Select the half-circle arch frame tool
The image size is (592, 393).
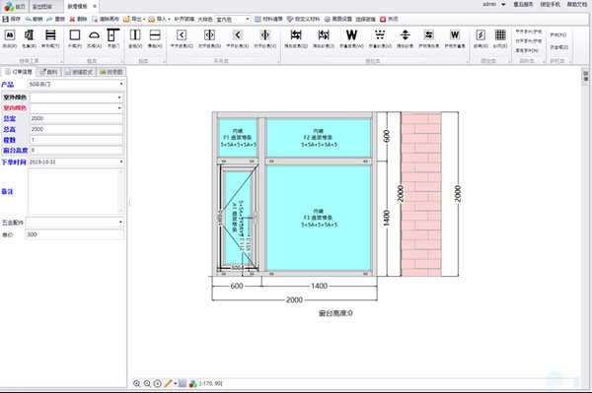tap(94, 35)
